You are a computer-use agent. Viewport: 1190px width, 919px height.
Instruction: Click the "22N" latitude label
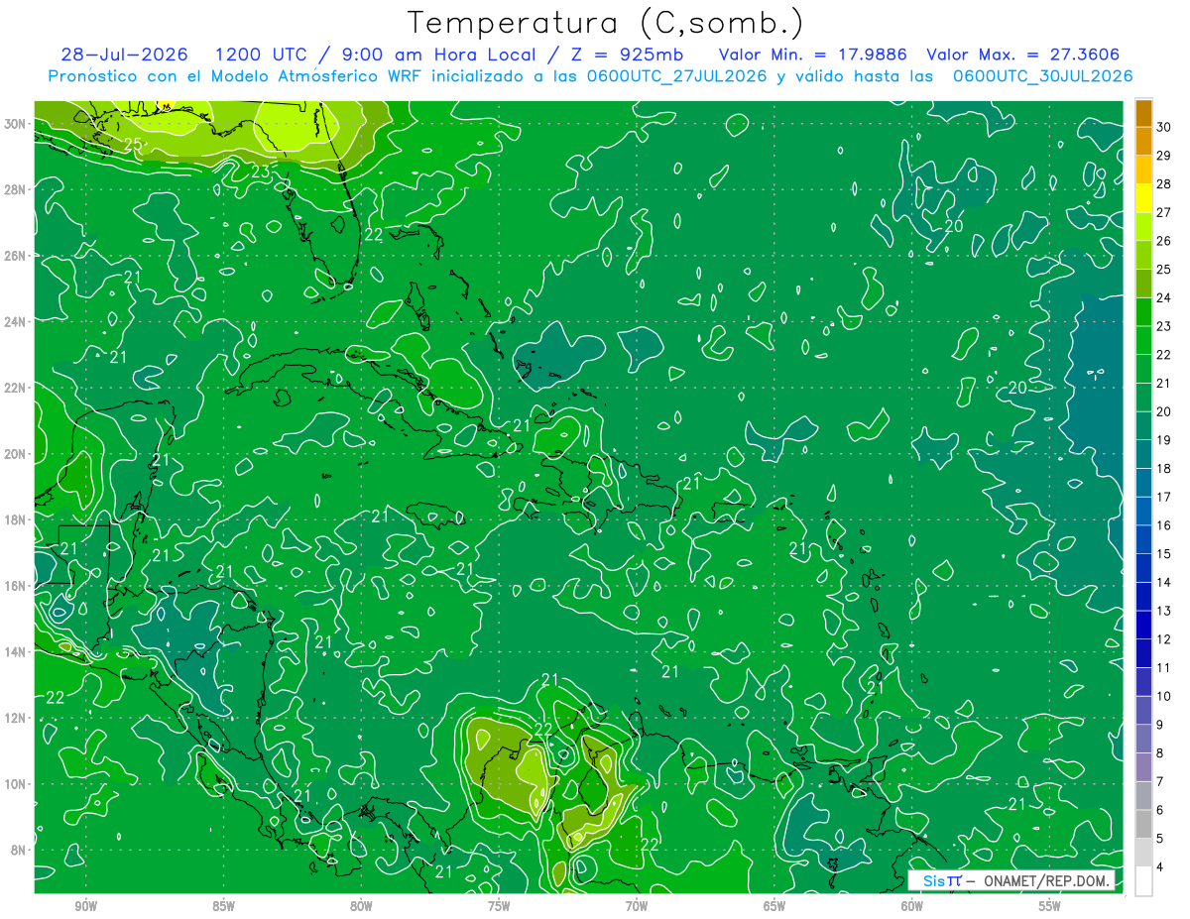click(16, 388)
